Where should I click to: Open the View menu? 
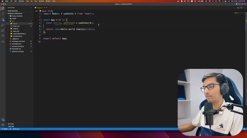click(27, 1)
